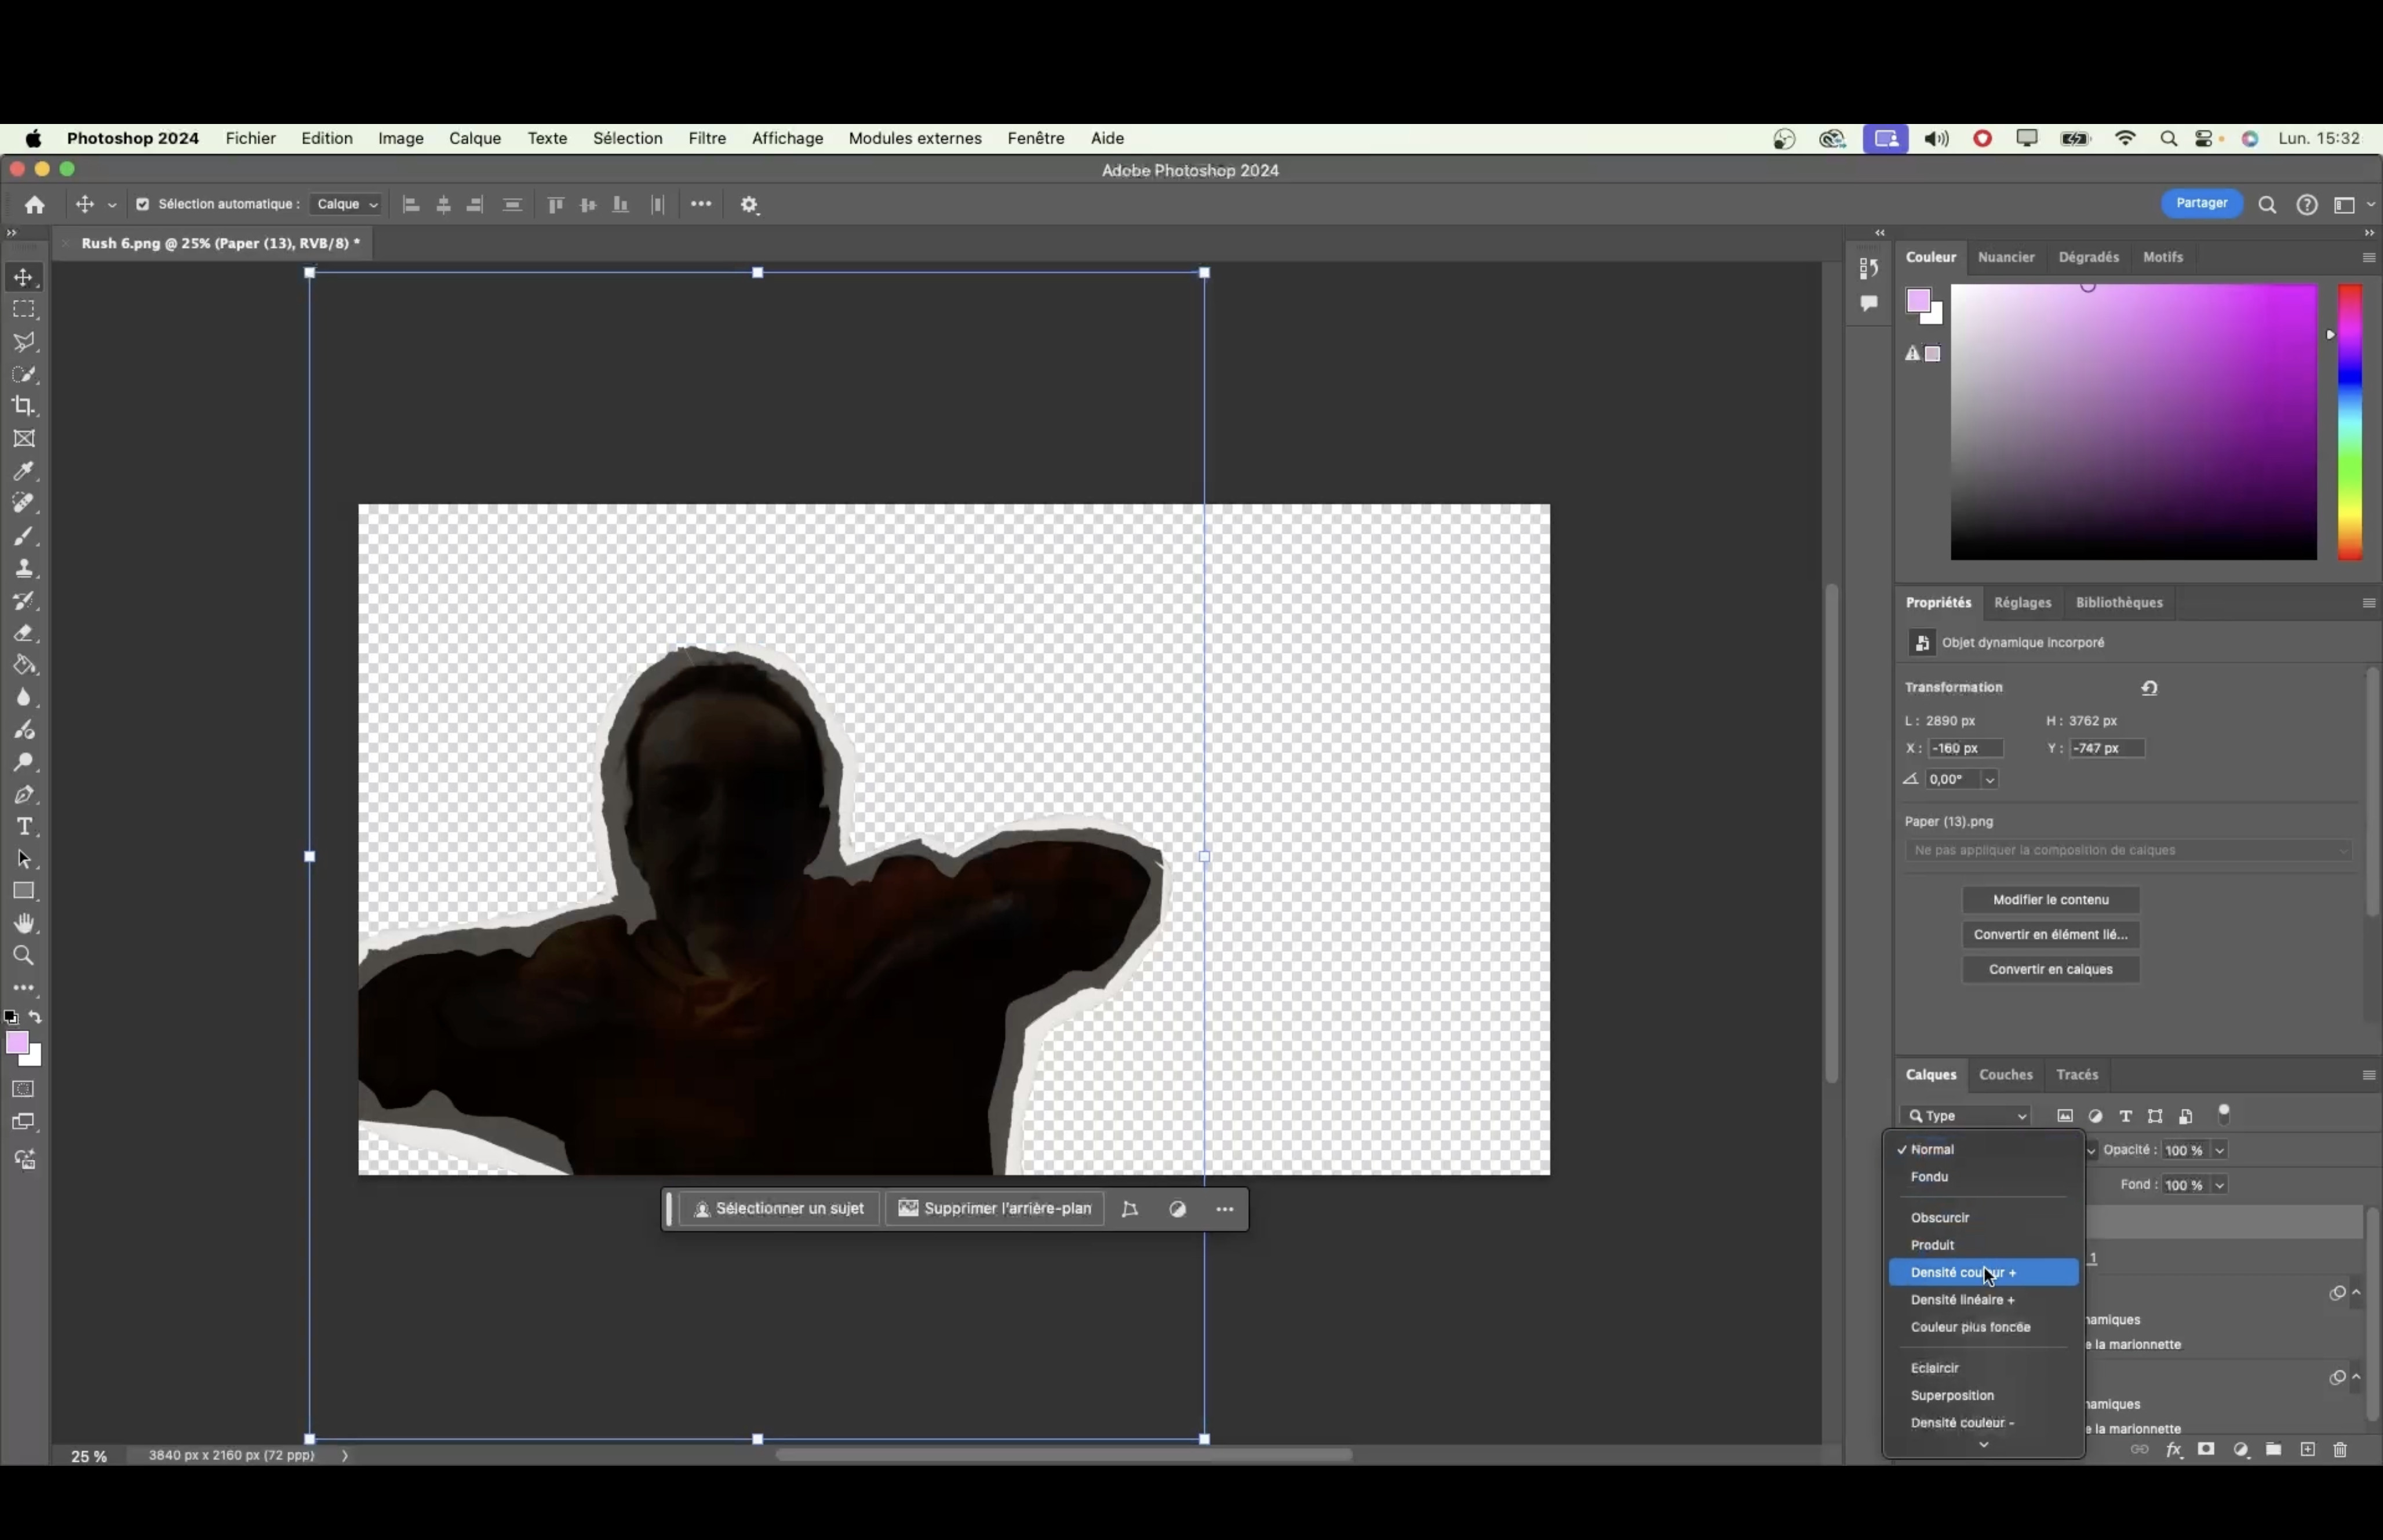
Task: Click the fx layer style icon
Action: [2173, 1449]
